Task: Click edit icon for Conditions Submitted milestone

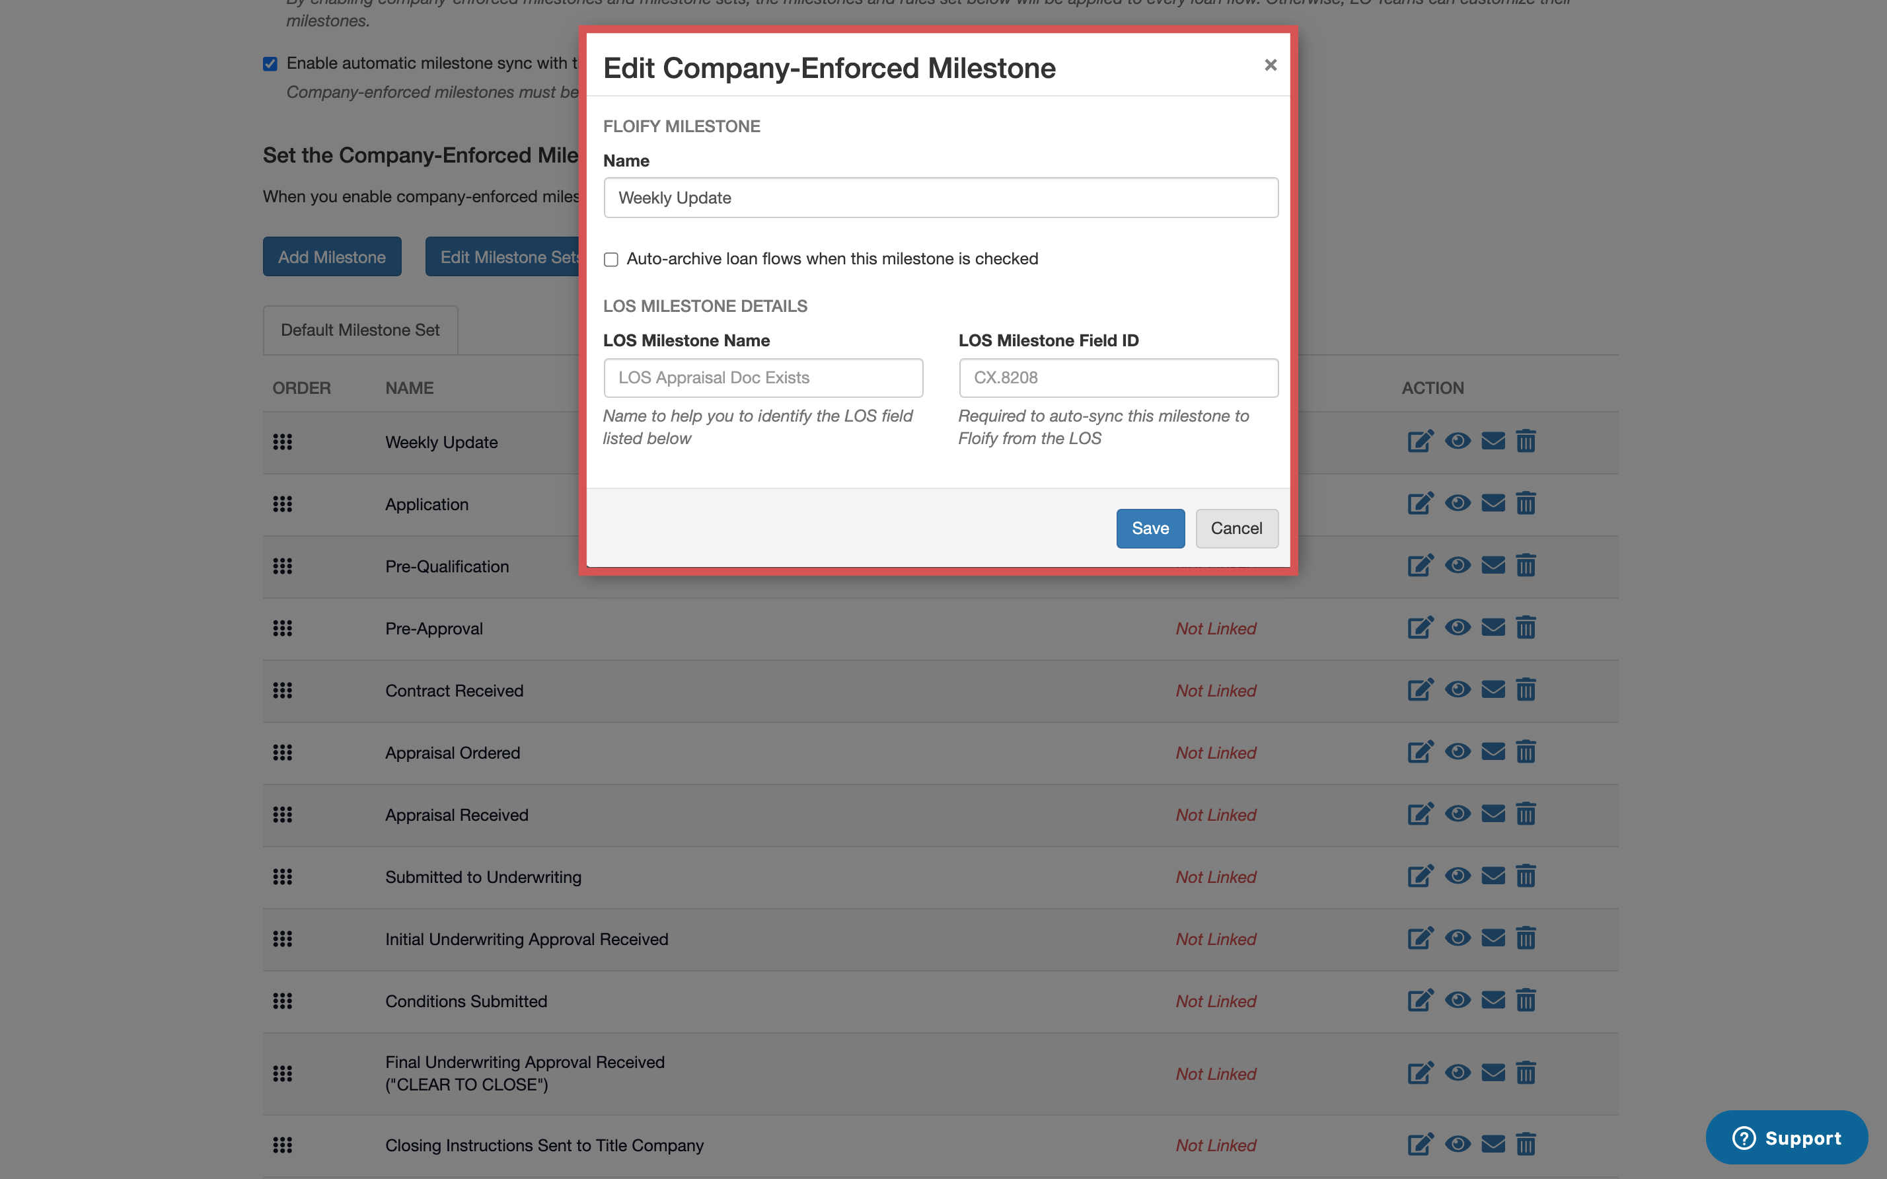Action: (1419, 1001)
